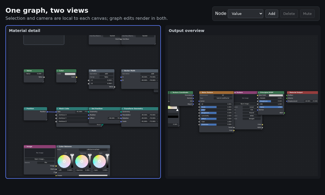Click Material Output's Displacement input socket
The width and height of the screenshot is (325, 195).
point(287,101)
